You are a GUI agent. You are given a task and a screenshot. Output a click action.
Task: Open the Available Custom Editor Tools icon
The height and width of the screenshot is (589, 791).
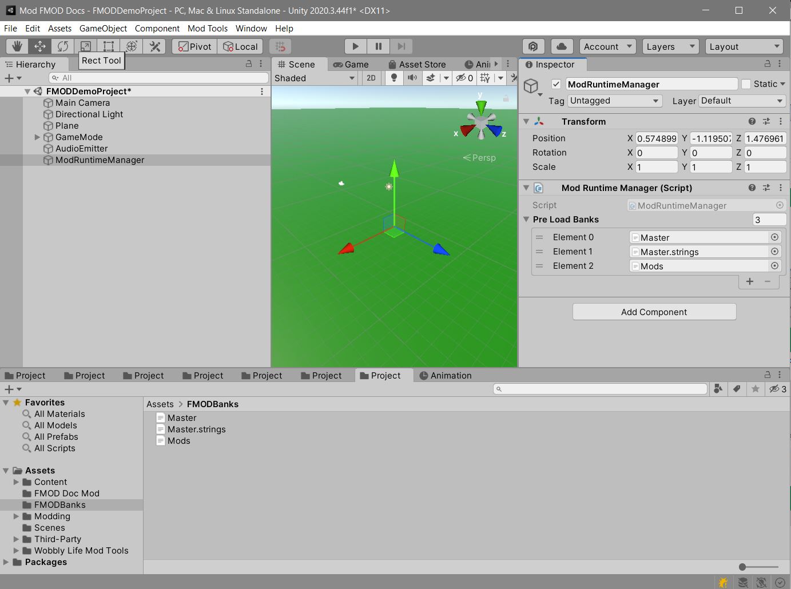point(154,46)
